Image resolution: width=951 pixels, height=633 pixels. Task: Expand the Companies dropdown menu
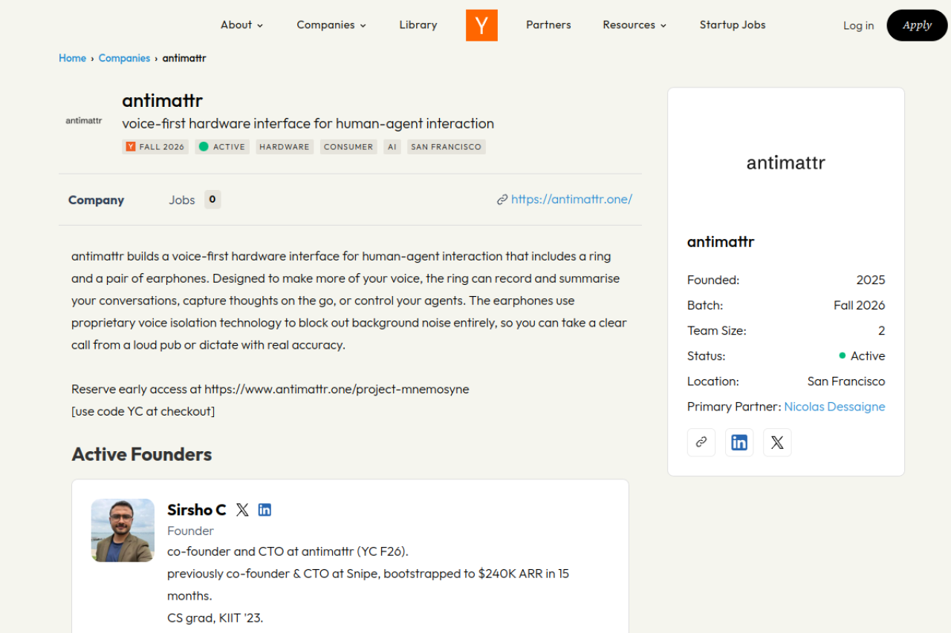pyautogui.click(x=331, y=25)
